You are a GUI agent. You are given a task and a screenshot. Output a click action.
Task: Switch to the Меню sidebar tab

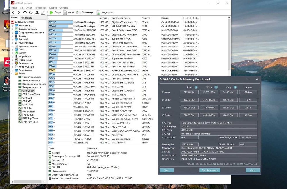15,17
